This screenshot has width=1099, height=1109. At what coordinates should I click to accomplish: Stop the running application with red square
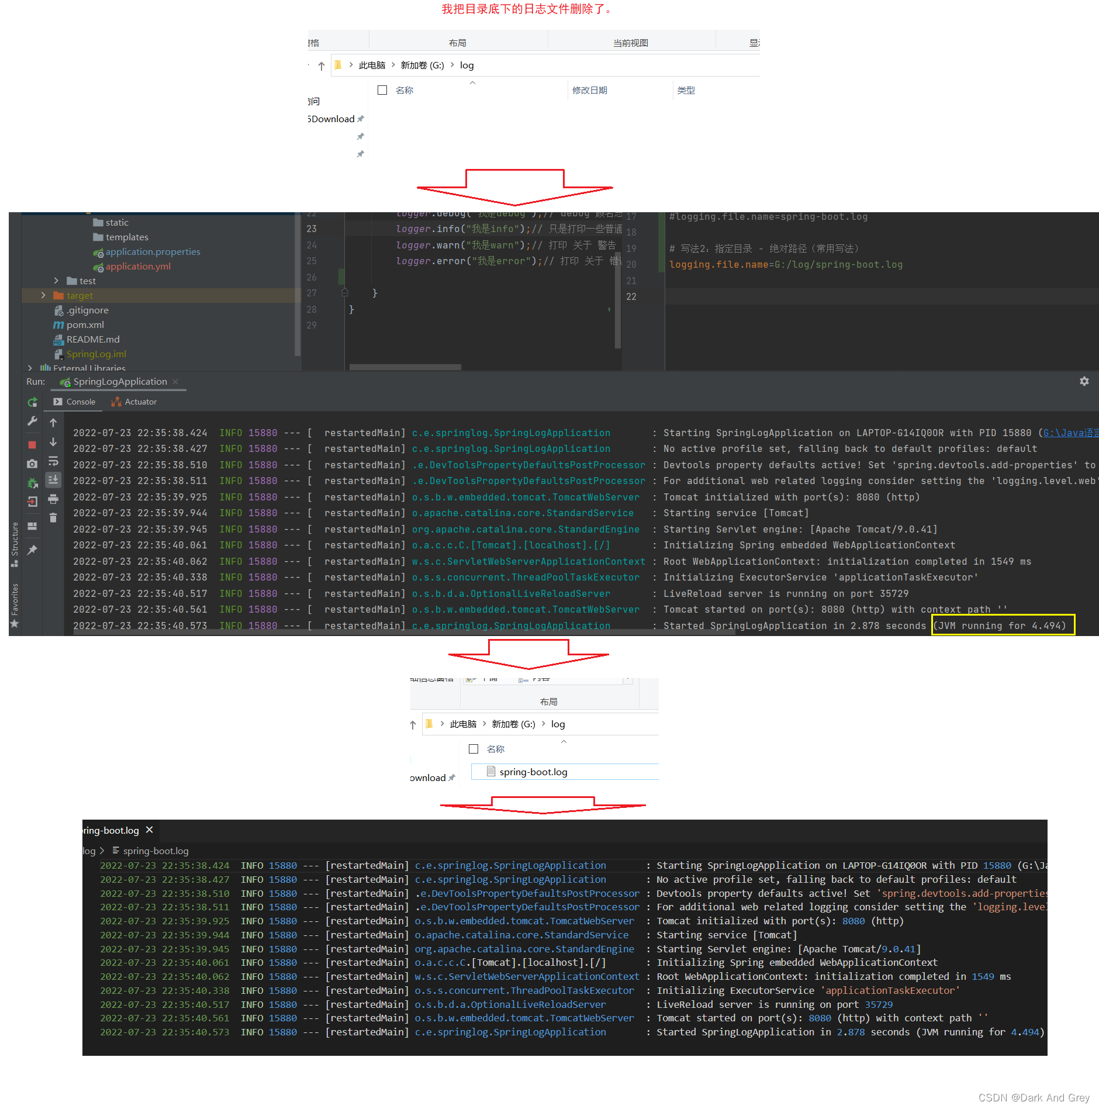click(33, 445)
